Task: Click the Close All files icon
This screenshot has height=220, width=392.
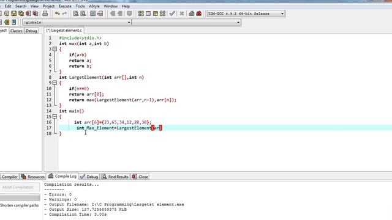Action: 36,13
